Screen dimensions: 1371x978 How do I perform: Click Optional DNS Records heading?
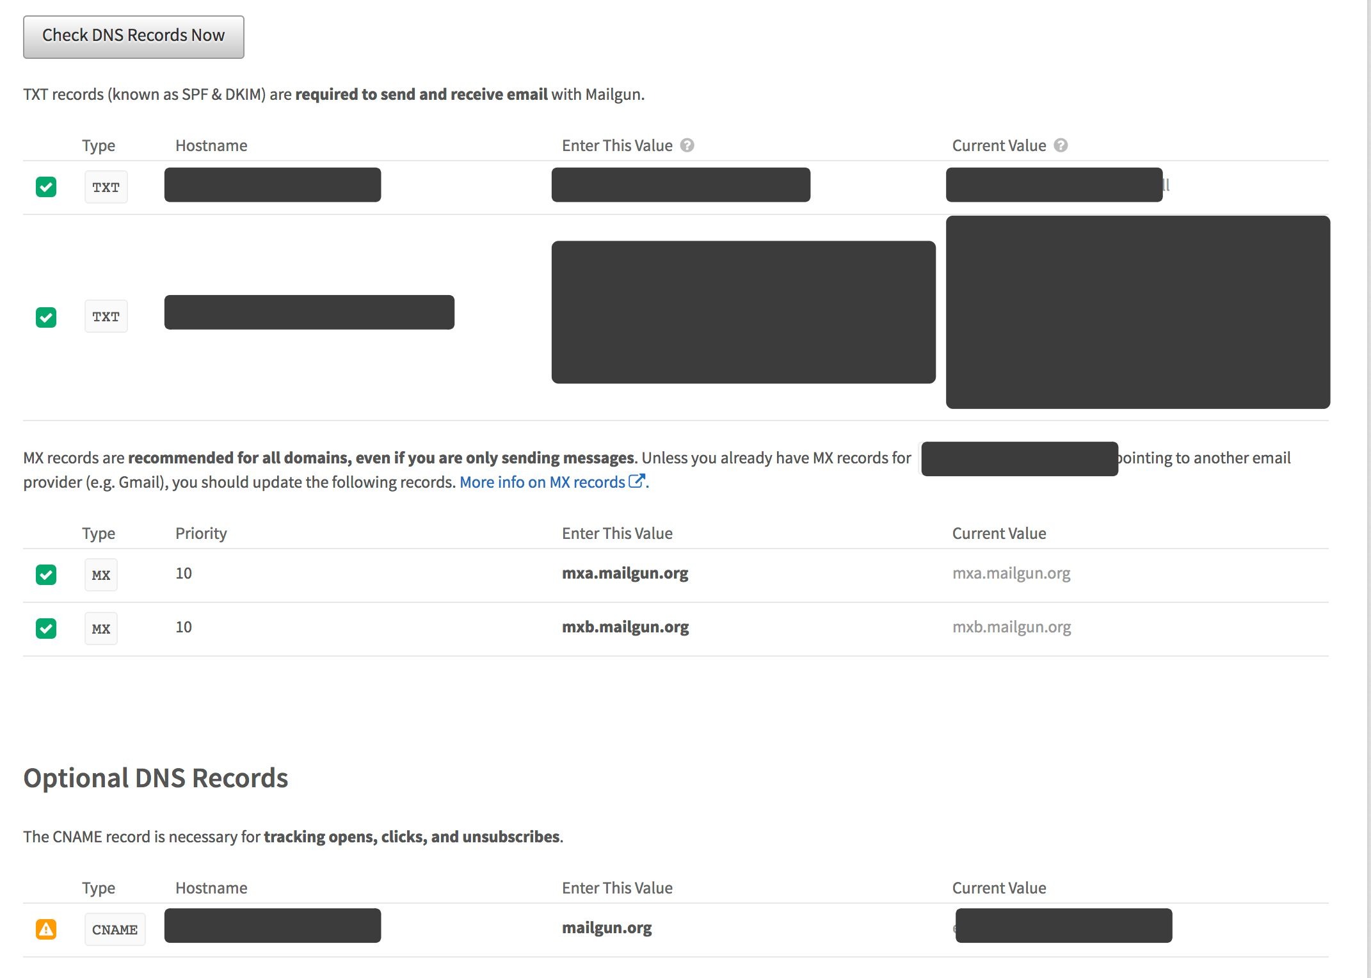click(156, 778)
